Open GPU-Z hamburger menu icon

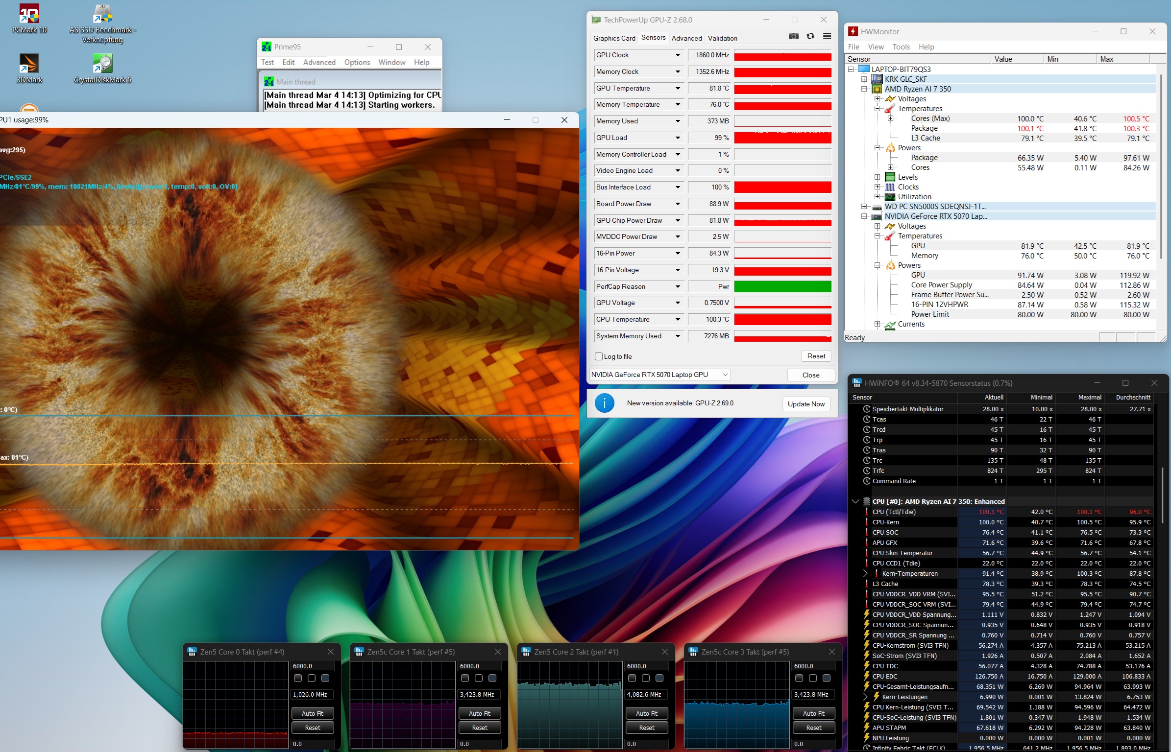click(x=827, y=36)
